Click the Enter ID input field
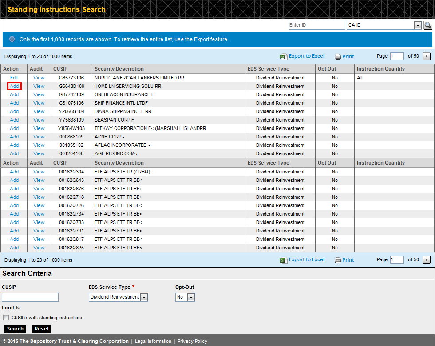The image size is (435, 346). 316,25
